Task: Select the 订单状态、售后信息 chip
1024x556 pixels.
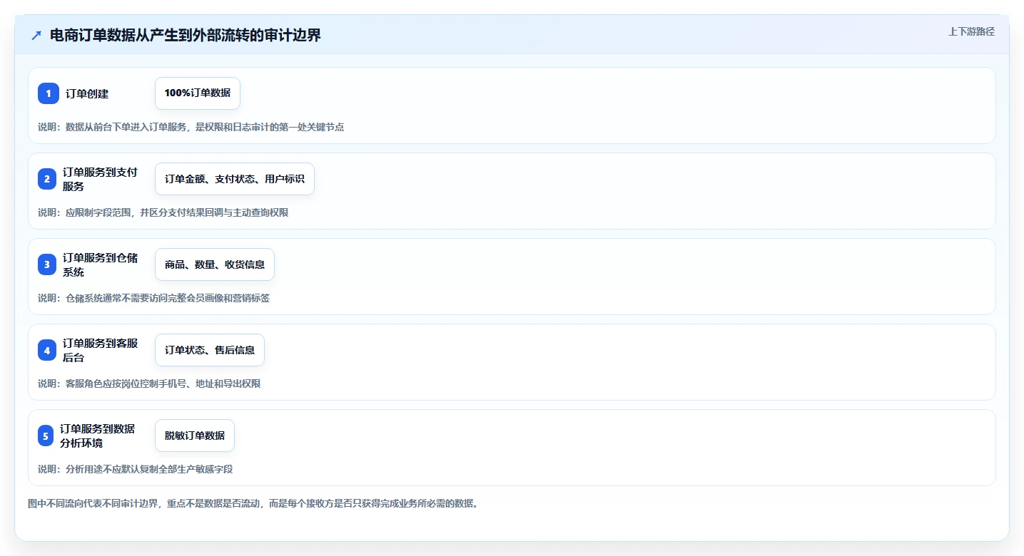Action: (x=210, y=350)
